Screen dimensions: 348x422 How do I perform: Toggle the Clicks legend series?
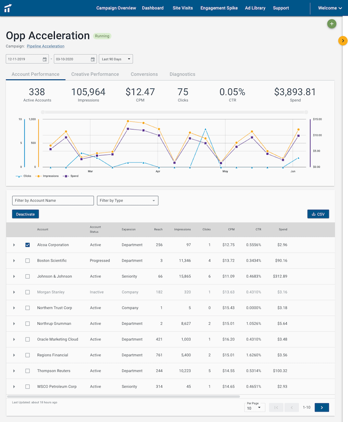click(x=23, y=176)
